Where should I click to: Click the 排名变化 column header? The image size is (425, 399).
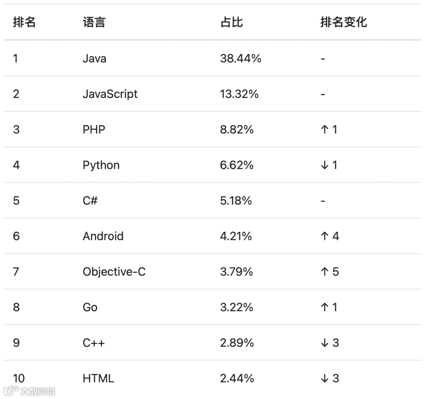pyautogui.click(x=344, y=22)
